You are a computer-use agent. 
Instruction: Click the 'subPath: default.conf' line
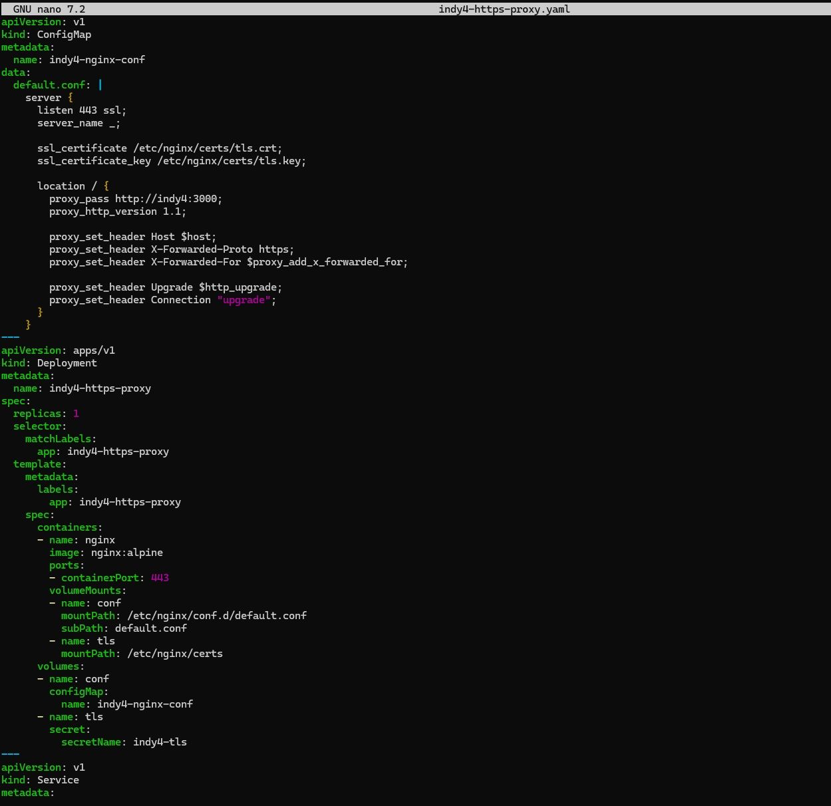coord(124,628)
